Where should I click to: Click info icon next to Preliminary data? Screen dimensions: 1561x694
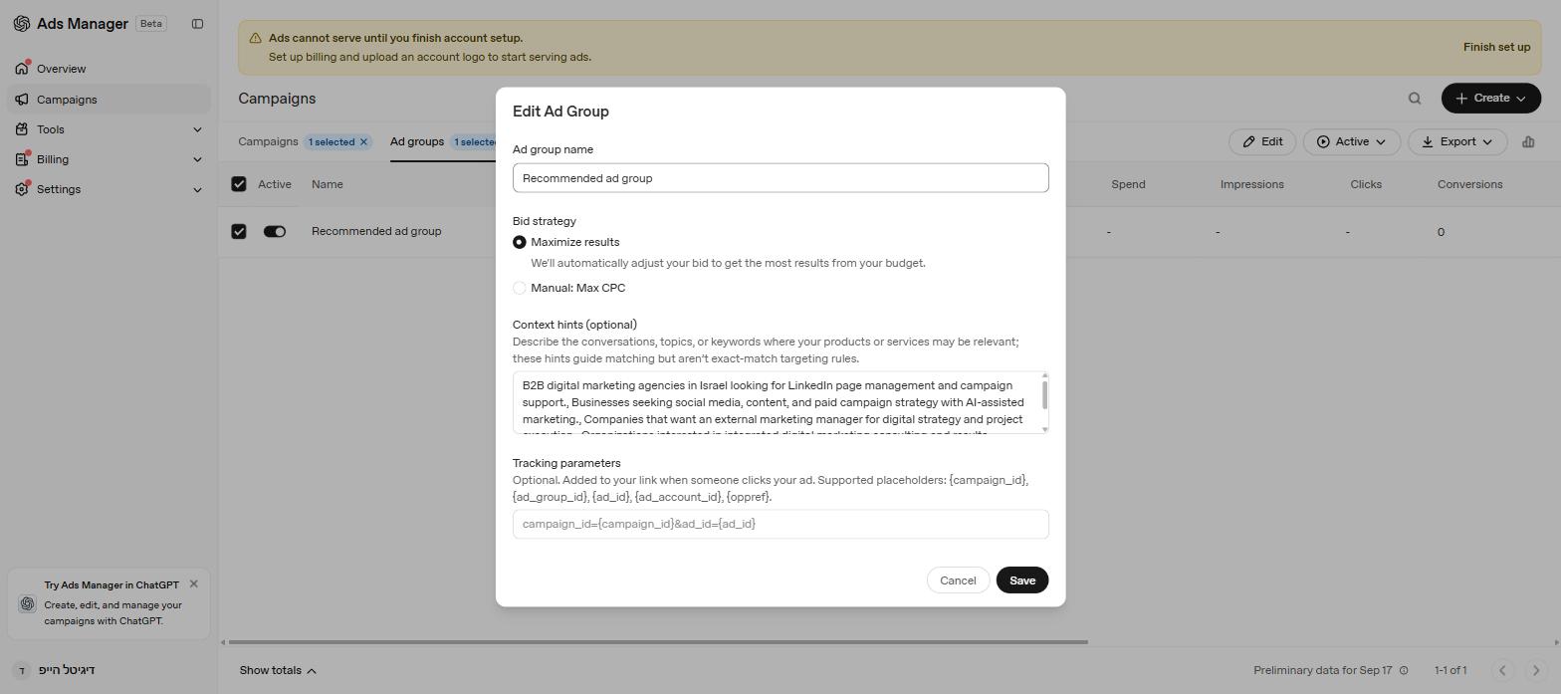[1404, 670]
